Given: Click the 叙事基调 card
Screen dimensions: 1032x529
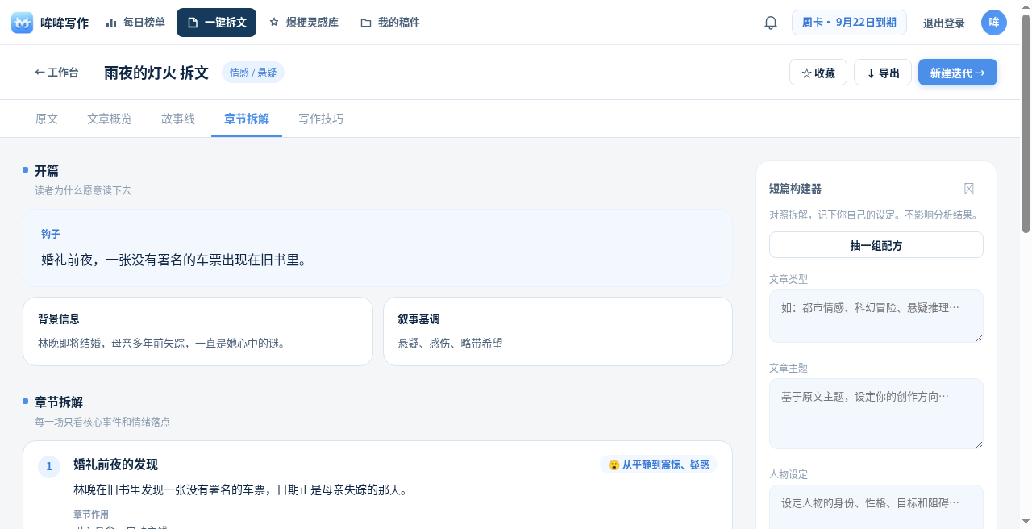Looking at the screenshot, I should click(558, 331).
